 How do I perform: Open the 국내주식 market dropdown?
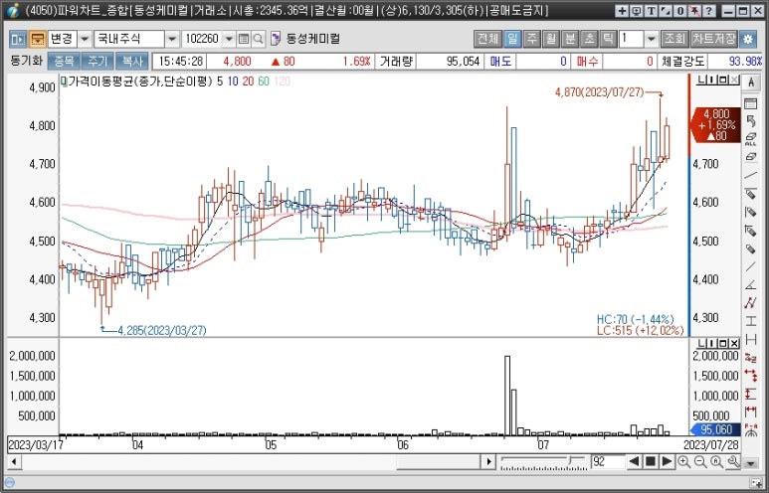[x=172, y=39]
